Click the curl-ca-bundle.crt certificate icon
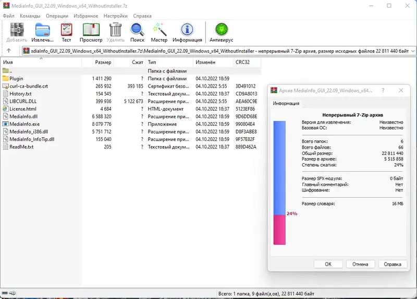Viewport: 417px width, 299px height. pyautogui.click(x=5, y=86)
